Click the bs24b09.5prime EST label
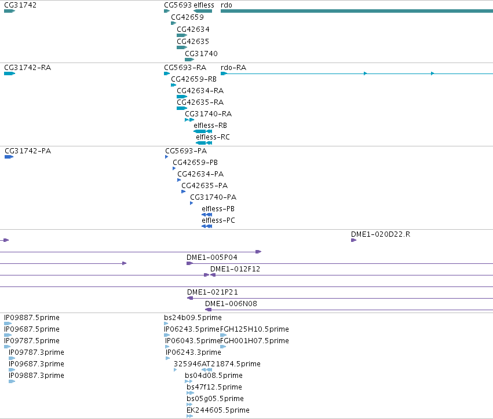493x419 pixels. pyautogui.click(x=193, y=318)
